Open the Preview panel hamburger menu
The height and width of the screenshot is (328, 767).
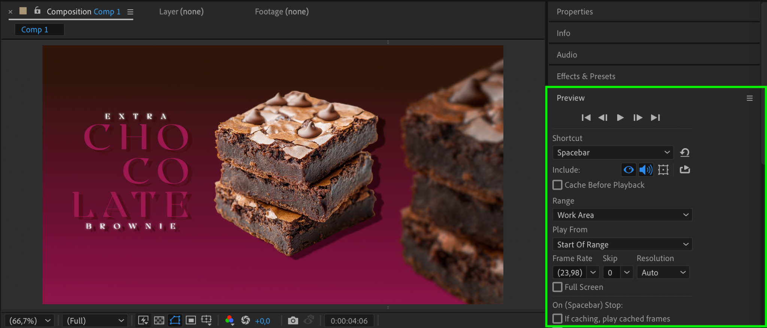pos(749,98)
